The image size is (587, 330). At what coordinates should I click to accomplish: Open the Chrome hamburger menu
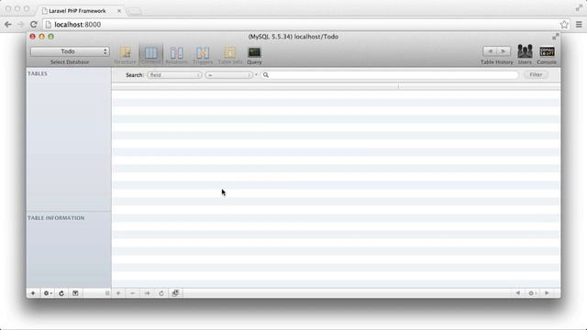(579, 25)
